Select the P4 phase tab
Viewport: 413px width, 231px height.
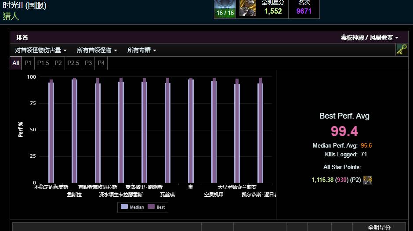click(x=101, y=63)
